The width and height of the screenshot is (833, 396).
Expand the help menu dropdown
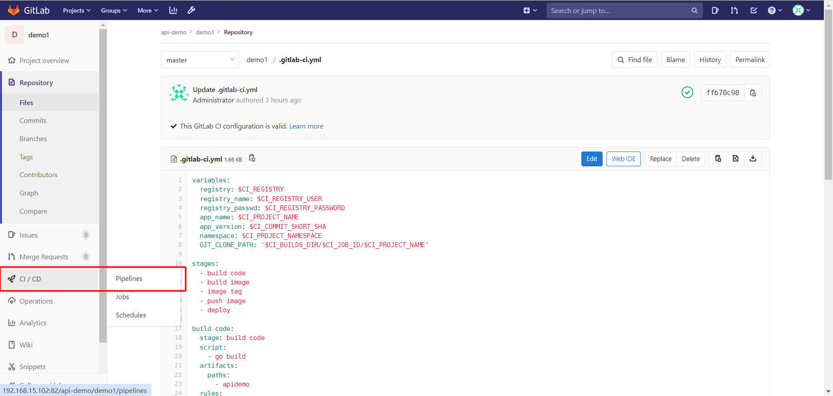point(775,10)
